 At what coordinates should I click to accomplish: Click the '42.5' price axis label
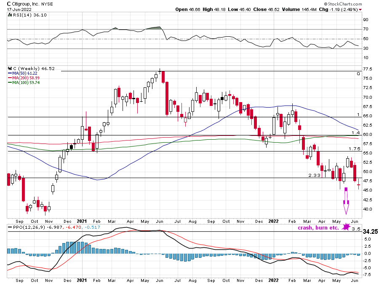pyautogui.click(x=367, y=200)
